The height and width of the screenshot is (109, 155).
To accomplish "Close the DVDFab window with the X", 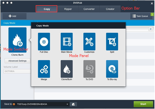I will tap(152, 3).
